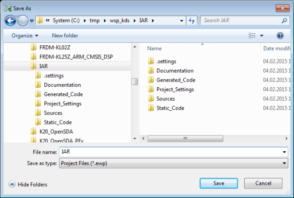Open Help with the question icon
Viewport: 294px width, 198px height.
tap(280, 35)
